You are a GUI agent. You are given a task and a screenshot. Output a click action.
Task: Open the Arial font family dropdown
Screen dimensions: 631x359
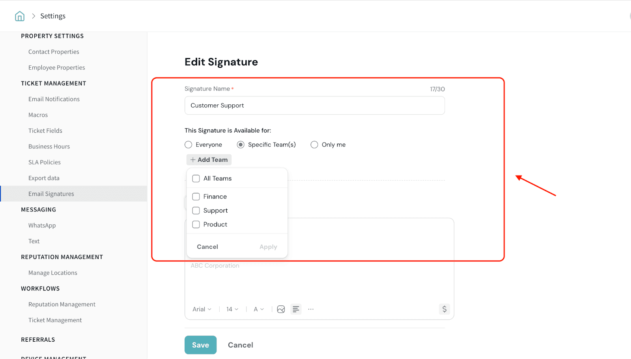coord(202,309)
